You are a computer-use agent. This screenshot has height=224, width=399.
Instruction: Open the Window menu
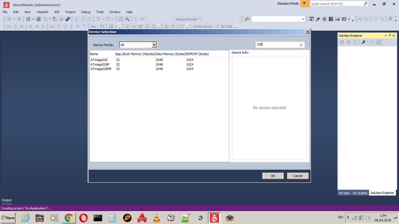pyautogui.click(x=115, y=12)
